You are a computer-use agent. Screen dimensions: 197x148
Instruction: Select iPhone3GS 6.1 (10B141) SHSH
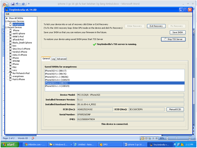pyautogui.click(x=114, y=83)
